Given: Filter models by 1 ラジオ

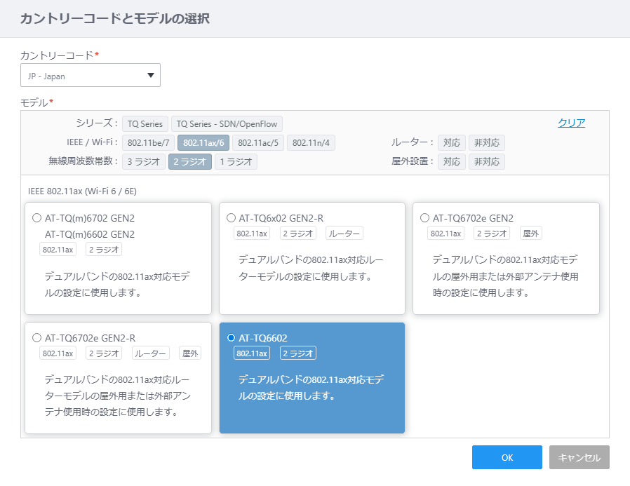Looking at the screenshot, I should (x=236, y=161).
